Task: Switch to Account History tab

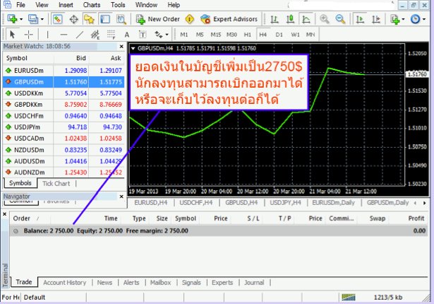Action: click(x=64, y=282)
